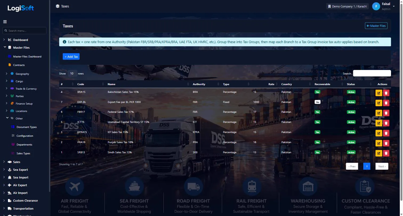Delete the KP Sales Tax 15% row
Viewport: 403px width, 216px height.
[x=386, y=133]
